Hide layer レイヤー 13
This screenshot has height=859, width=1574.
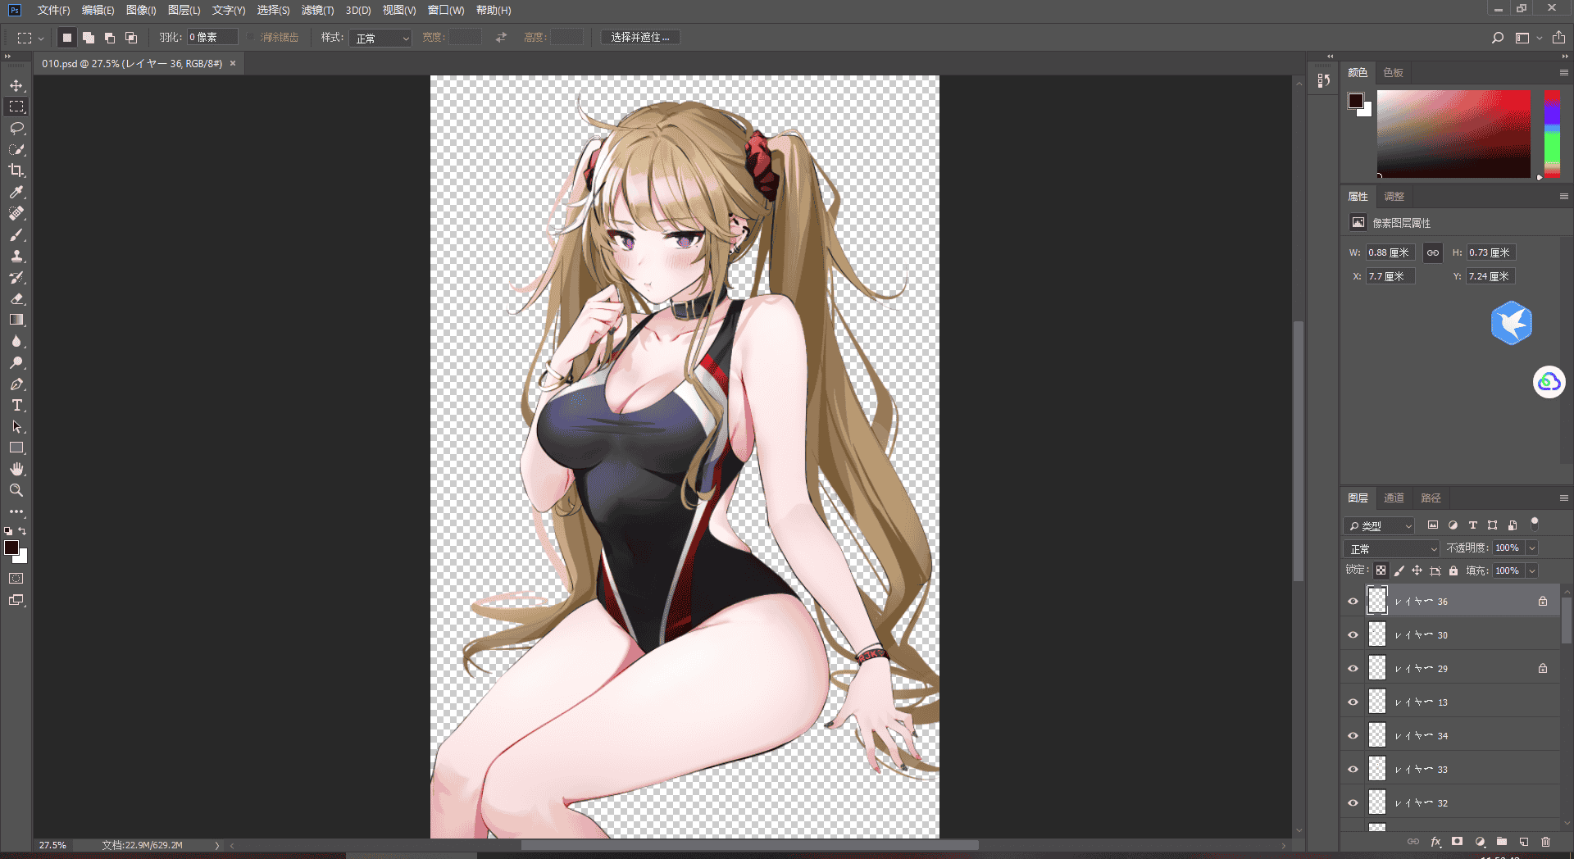tap(1353, 702)
